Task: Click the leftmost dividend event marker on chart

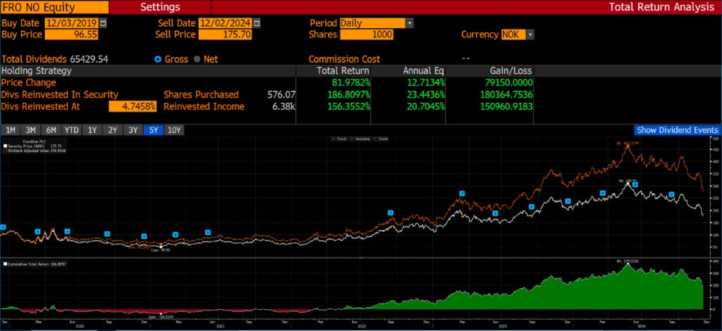Action: [x=3, y=227]
